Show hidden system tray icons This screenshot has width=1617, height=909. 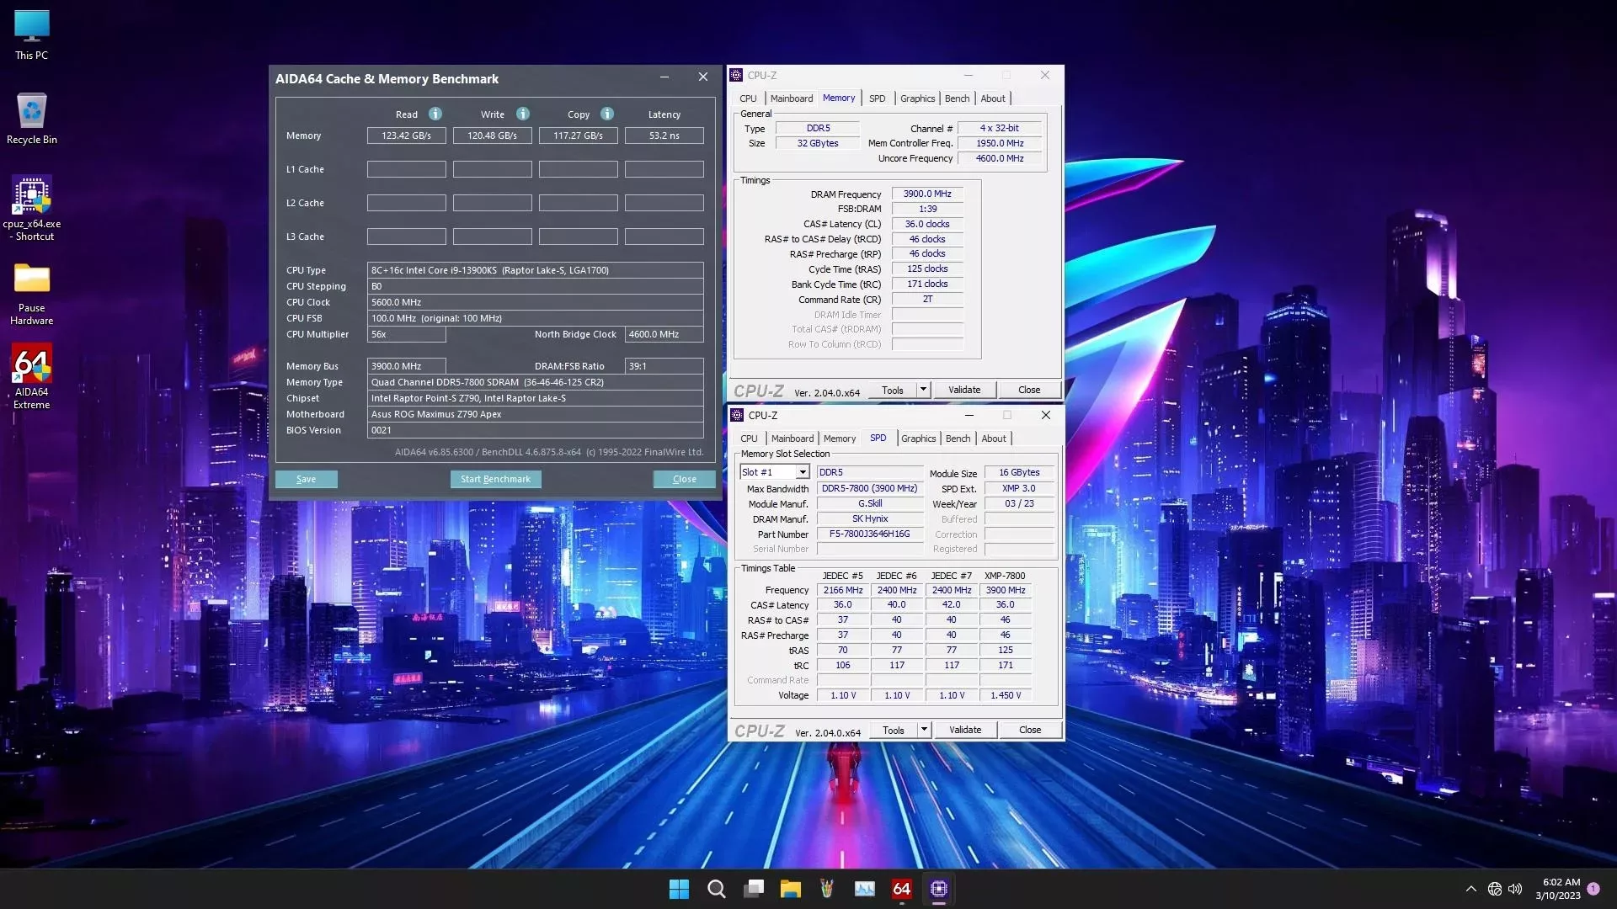pos(1470,889)
